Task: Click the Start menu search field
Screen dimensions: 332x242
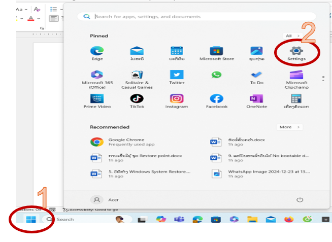Action: pyautogui.click(x=198, y=17)
